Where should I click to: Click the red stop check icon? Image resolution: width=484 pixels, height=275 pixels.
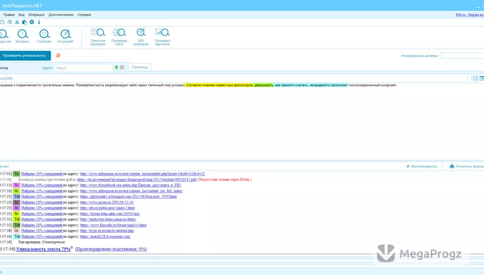click(58, 55)
